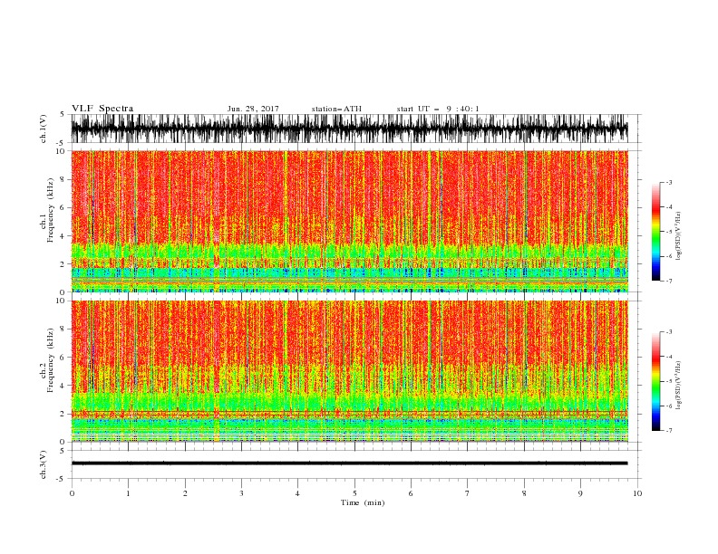
Task: Select the date text "Jun. 28, 2017"
Action: (x=253, y=109)
